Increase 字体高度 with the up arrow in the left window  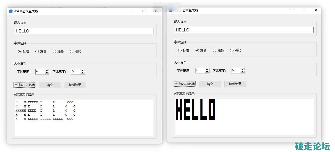coord(47,70)
